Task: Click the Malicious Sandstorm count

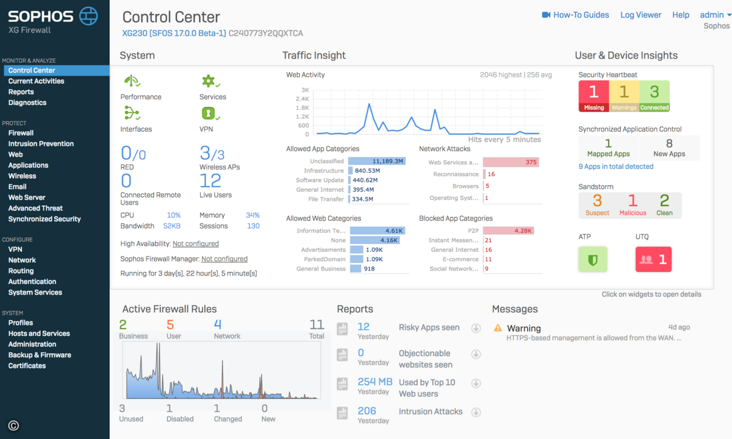Action: (x=633, y=205)
